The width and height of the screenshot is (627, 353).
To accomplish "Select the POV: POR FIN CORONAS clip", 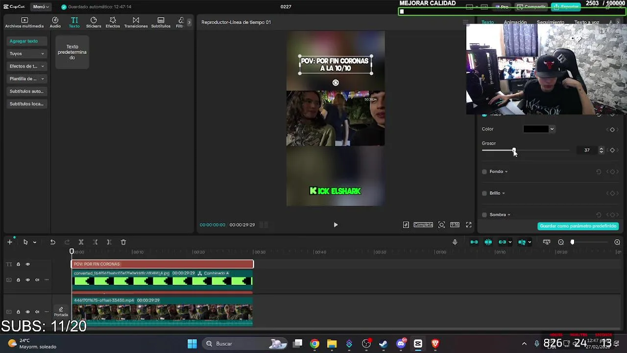I will tap(163, 264).
